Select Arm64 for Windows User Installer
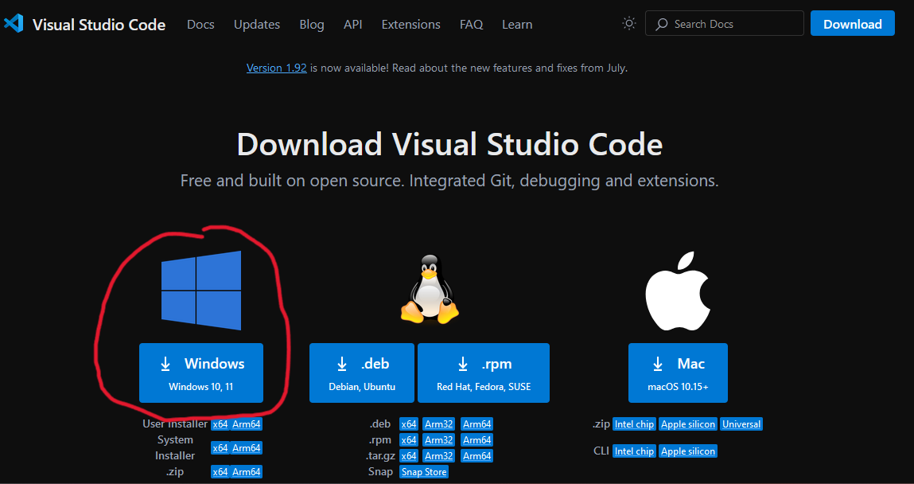Screen dimensions: 914x484 [246, 424]
